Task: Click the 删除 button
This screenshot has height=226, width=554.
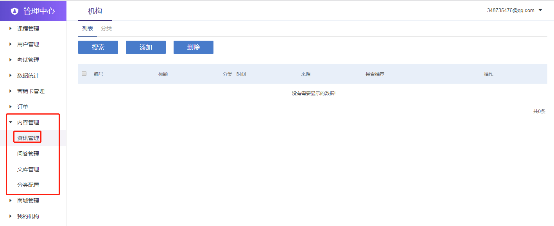Action: click(194, 47)
